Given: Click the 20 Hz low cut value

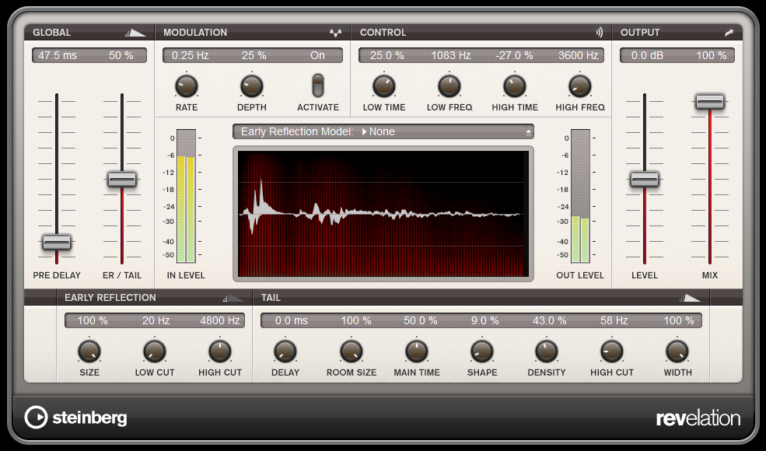Looking at the screenshot, I should coord(156,321).
